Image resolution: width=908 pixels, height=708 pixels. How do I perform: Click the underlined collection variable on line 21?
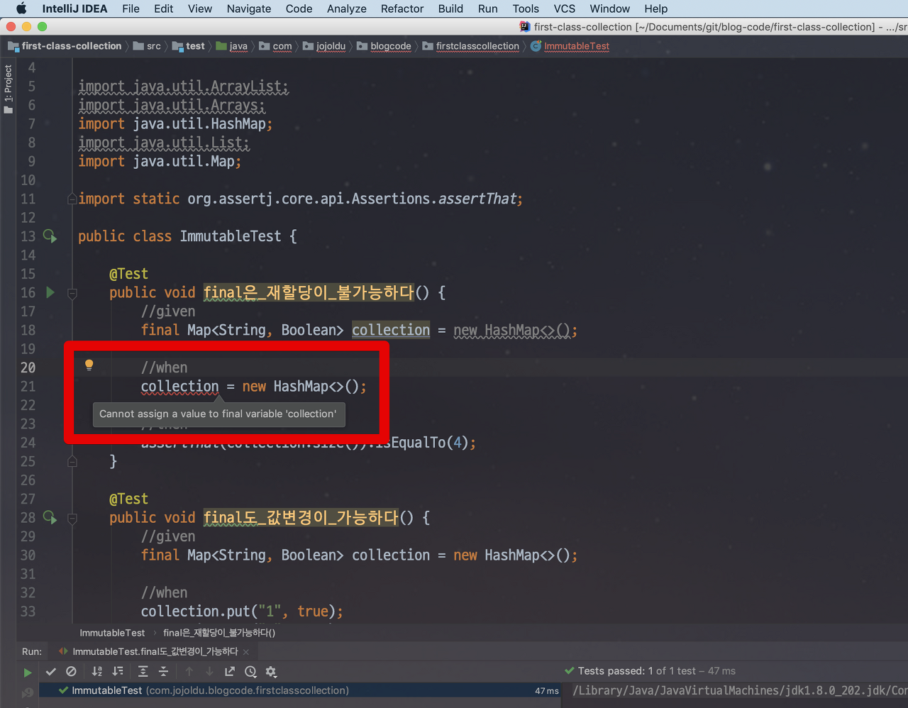(x=179, y=387)
